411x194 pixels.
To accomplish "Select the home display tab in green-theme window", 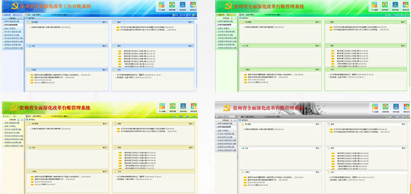I will (x=244, y=18).
